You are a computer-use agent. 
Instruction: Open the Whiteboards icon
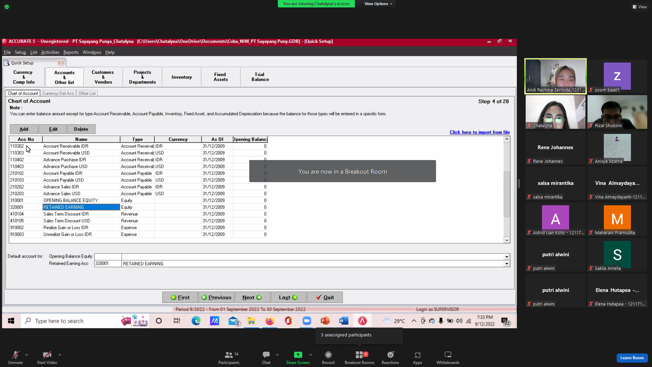(448, 355)
